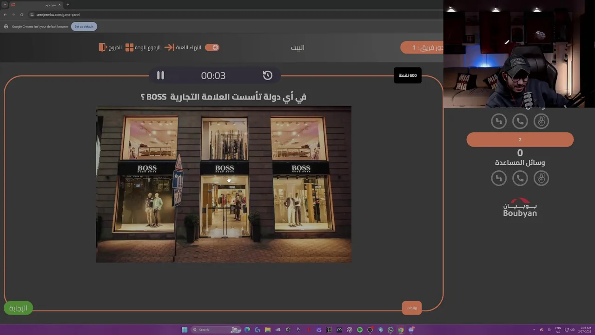Click the question text about BOSS brand
This screenshot has height=335, width=595.
(x=224, y=97)
